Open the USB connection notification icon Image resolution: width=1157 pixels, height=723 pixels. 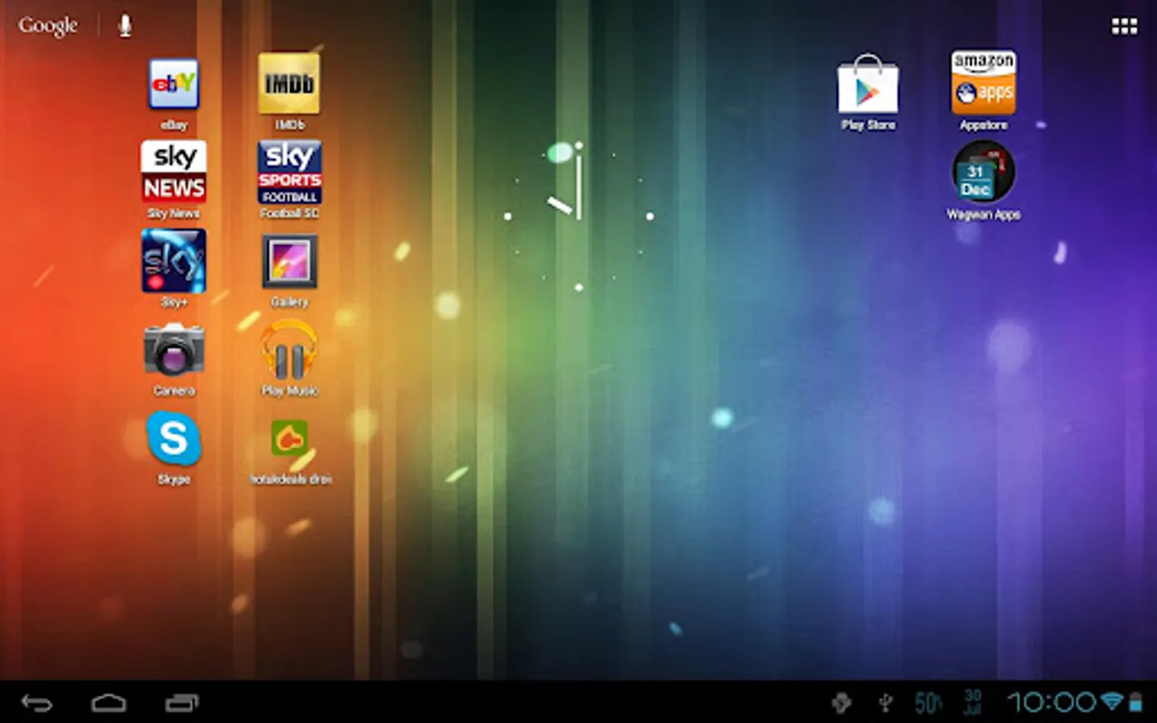[x=885, y=703]
